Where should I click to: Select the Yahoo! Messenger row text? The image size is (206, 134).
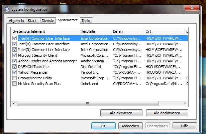point(33,72)
